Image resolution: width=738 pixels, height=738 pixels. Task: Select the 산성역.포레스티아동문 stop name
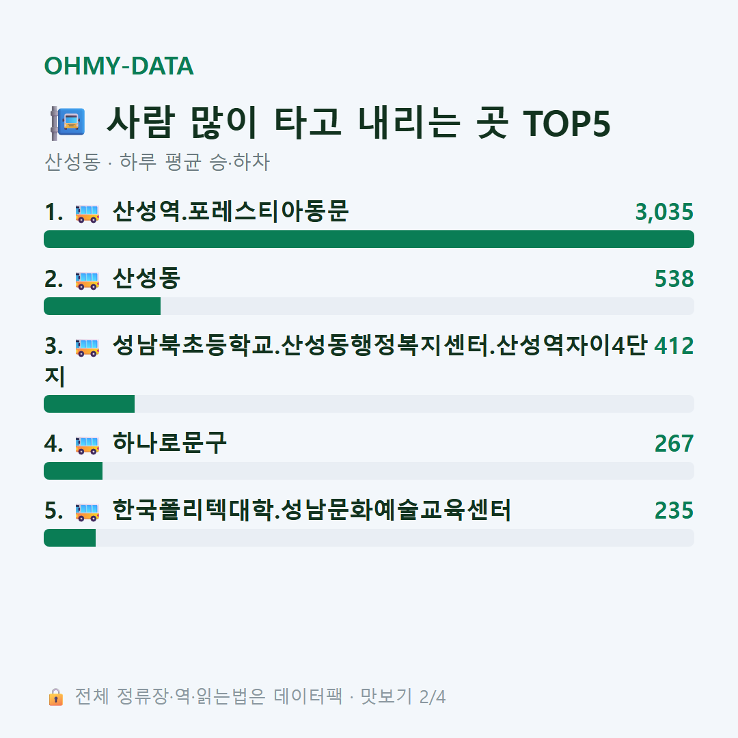click(231, 211)
